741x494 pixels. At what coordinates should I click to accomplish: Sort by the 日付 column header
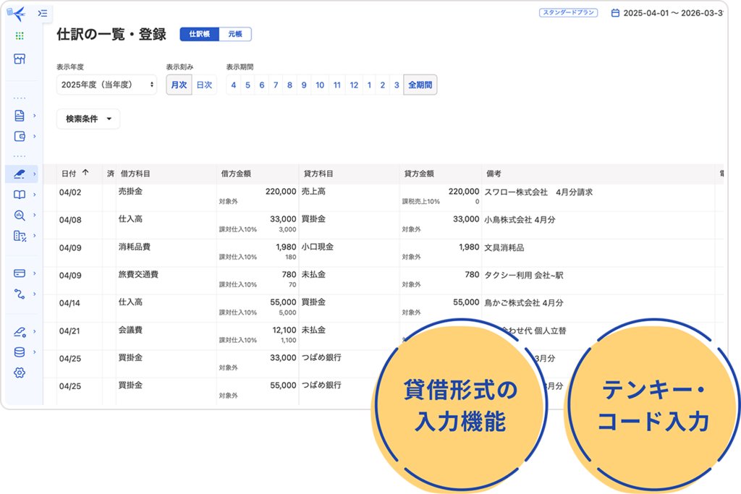(75, 174)
